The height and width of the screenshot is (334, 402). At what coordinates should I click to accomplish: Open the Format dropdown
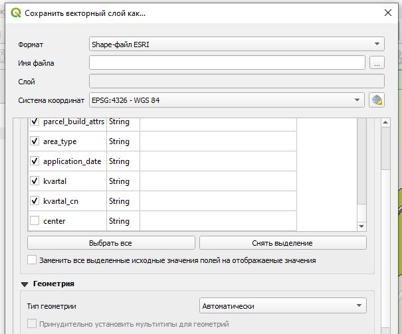[237, 44]
